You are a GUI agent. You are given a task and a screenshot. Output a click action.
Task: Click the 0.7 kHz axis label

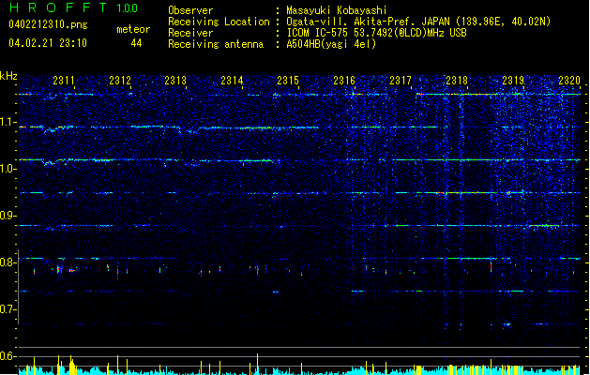(x=8, y=309)
